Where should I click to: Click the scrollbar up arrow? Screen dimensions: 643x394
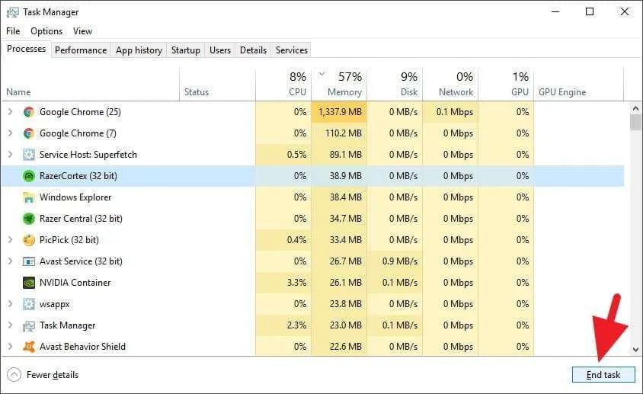635,108
